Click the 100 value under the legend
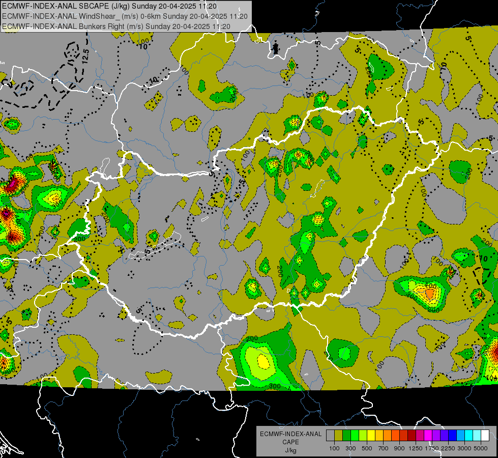Image resolution: width=498 pixels, height=458 pixels. coord(334,448)
